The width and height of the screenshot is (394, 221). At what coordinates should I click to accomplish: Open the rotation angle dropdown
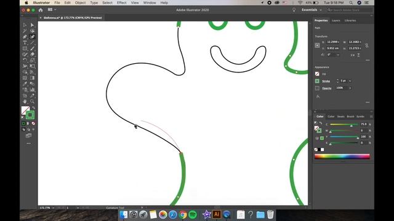click(338, 55)
